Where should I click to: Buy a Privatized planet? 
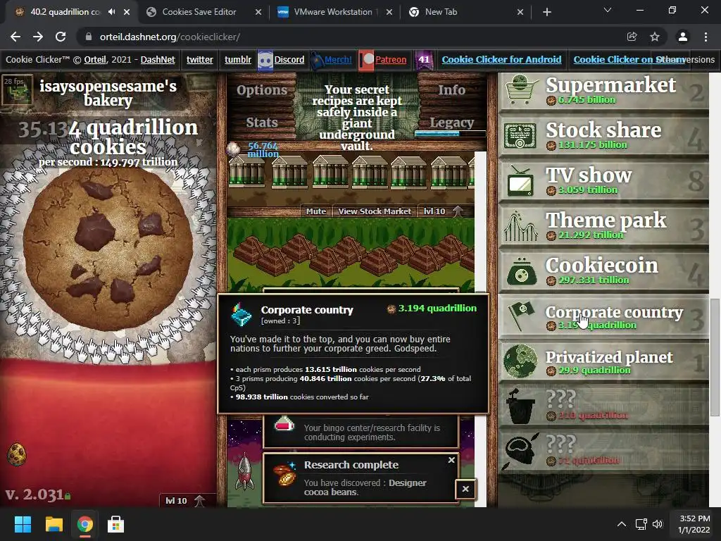[x=603, y=361]
